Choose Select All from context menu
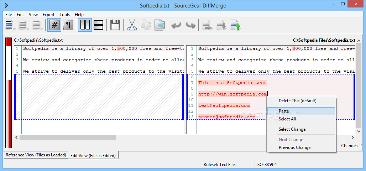 [x=301, y=119]
